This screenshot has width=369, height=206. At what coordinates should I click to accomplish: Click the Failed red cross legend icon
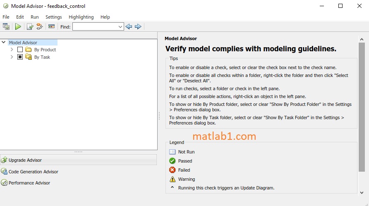[172, 170]
